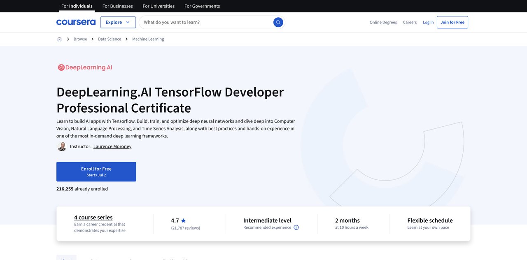Click the DeepLearning.AI partner logo
The image size is (527, 260).
click(85, 67)
